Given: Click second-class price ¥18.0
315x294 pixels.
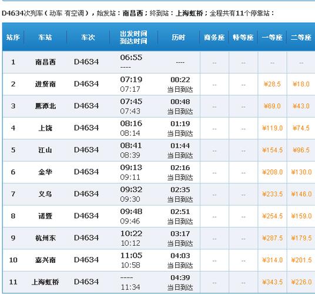Looking at the screenshot, I should (301, 84).
